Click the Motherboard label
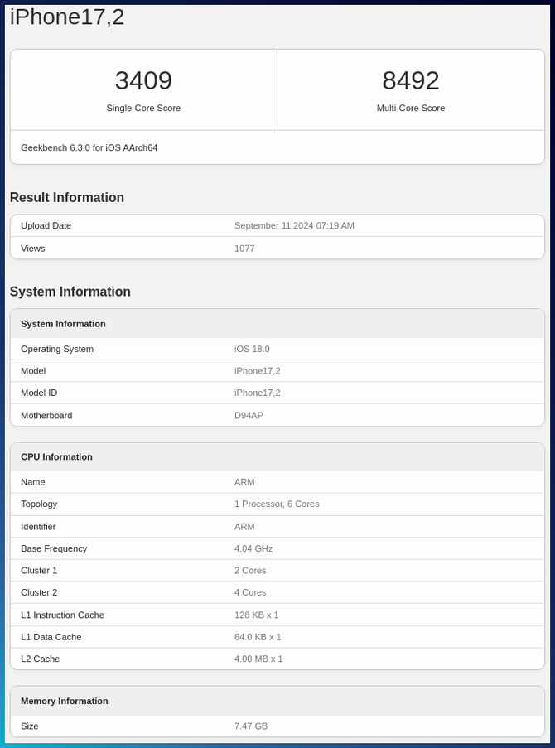The width and height of the screenshot is (555, 748). pyautogui.click(x=46, y=416)
